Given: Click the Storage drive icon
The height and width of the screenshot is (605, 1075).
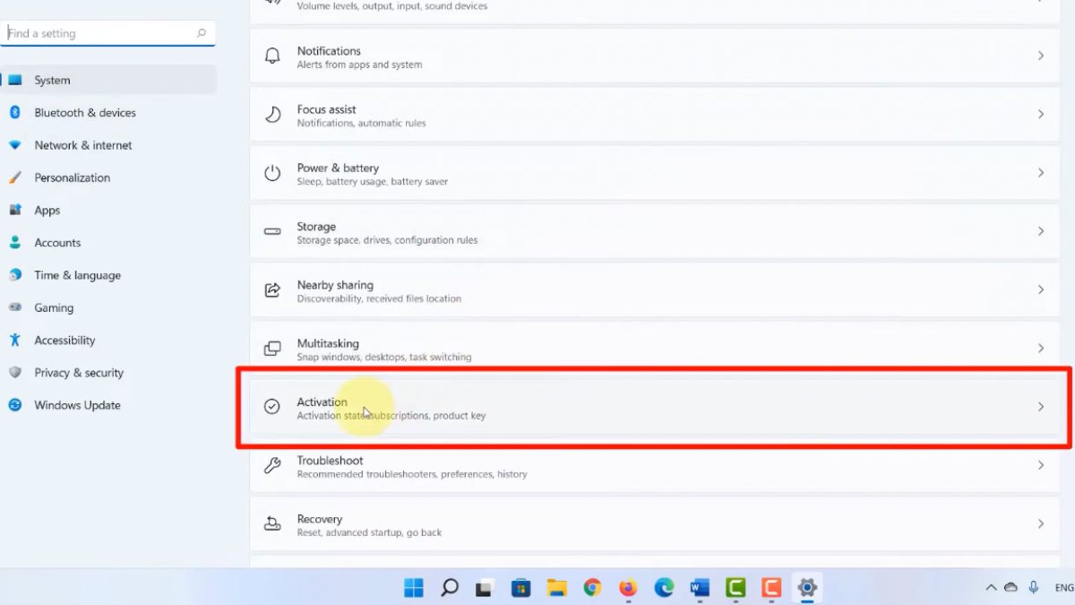Looking at the screenshot, I should click(272, 231).
